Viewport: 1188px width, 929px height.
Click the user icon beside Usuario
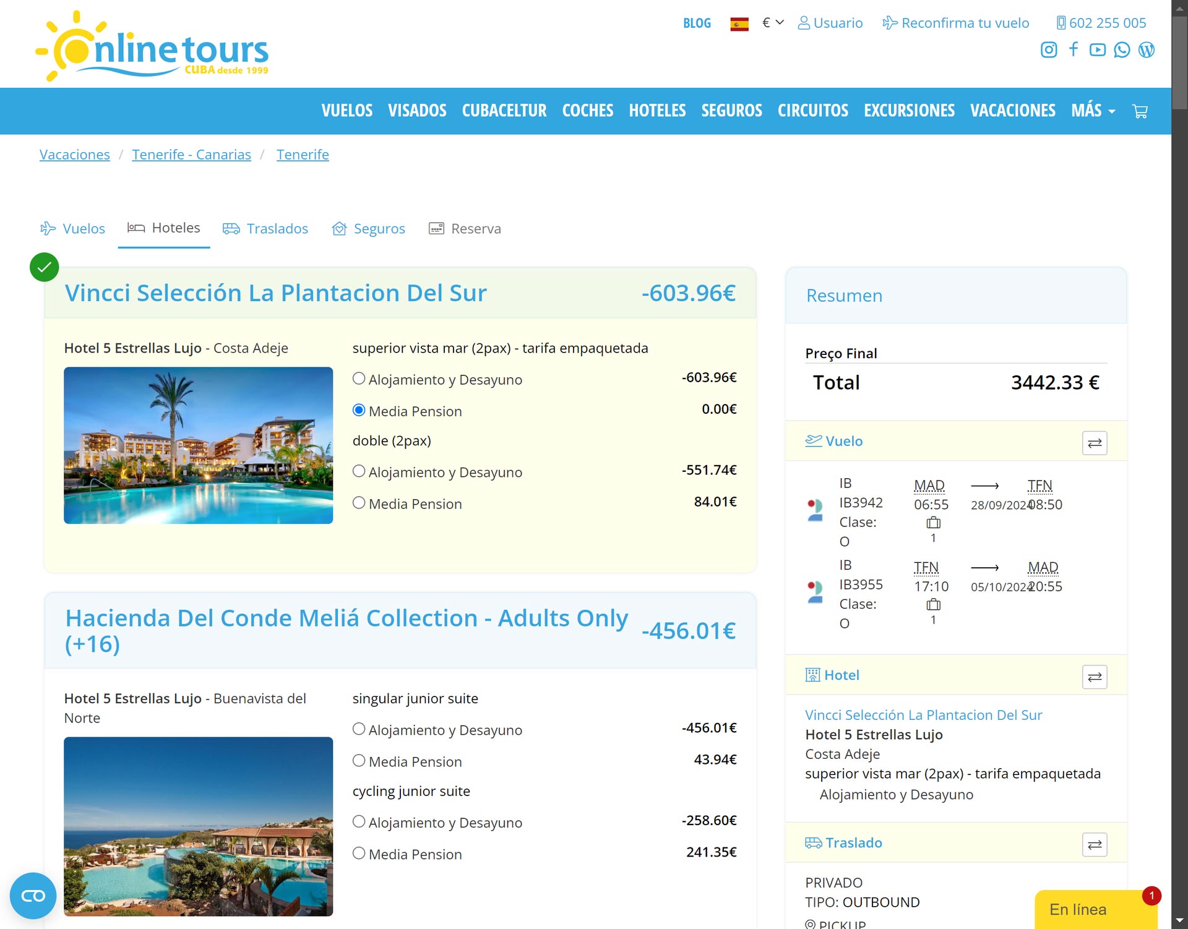804,23
